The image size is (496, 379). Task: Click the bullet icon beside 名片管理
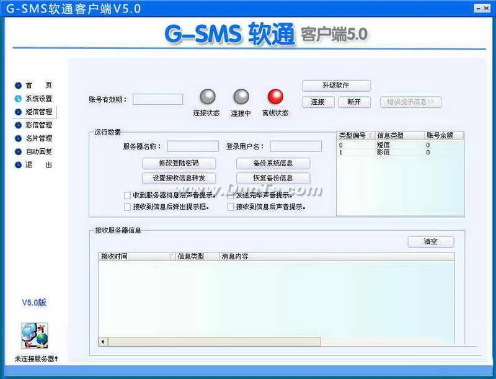click(x=18, y=138)
